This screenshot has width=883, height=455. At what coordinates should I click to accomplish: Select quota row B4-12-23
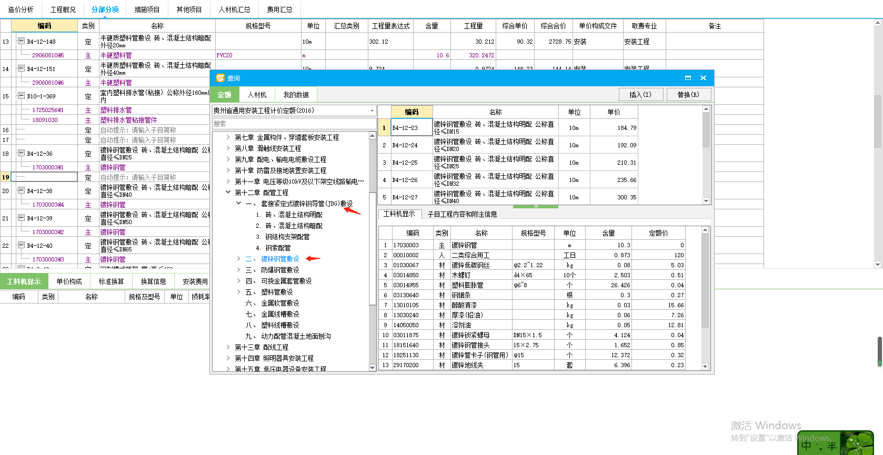click(x=508, y=128)
